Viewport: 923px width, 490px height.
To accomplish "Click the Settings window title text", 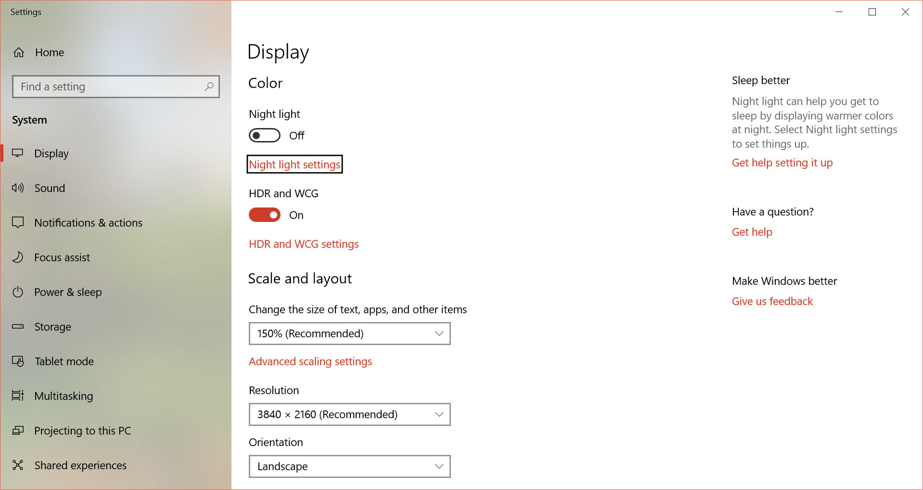I will click(x=26, y=12).
